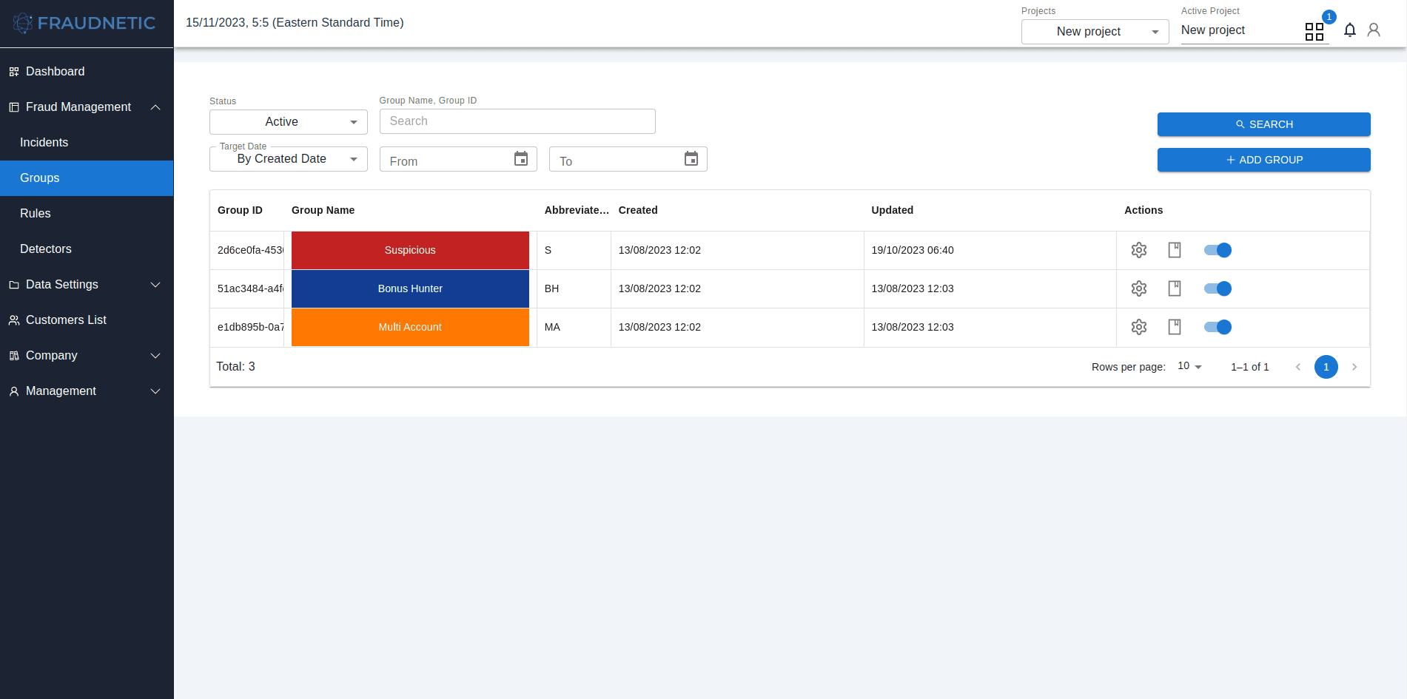This screenshot has width=1407, height=699.
Task: Open Incidents in sidebar
Action: [87, 143]
